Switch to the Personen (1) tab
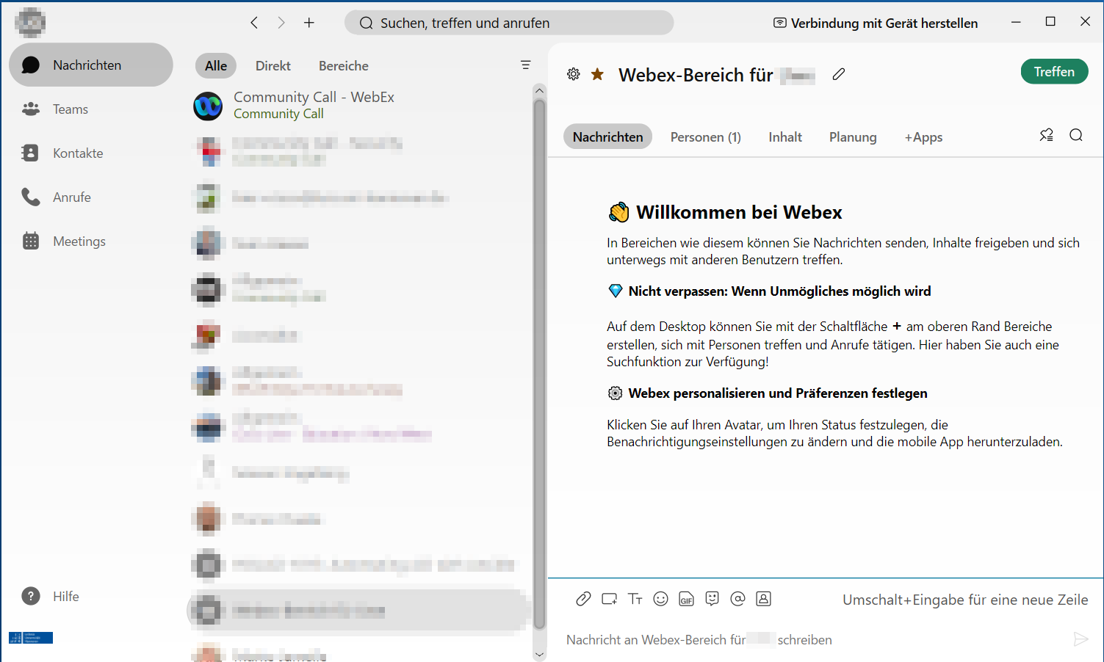This screenshot has width=1104, height=662. [x=706, y=137]
